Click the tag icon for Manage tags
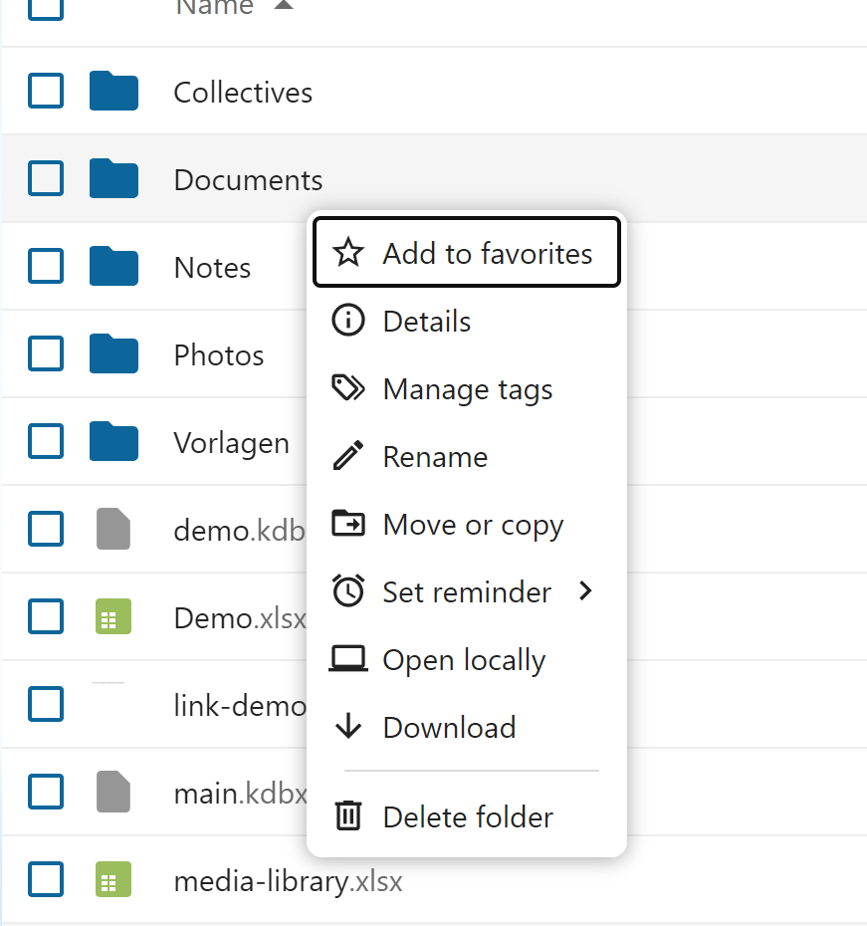867x926 pixels. pos(347,389)
